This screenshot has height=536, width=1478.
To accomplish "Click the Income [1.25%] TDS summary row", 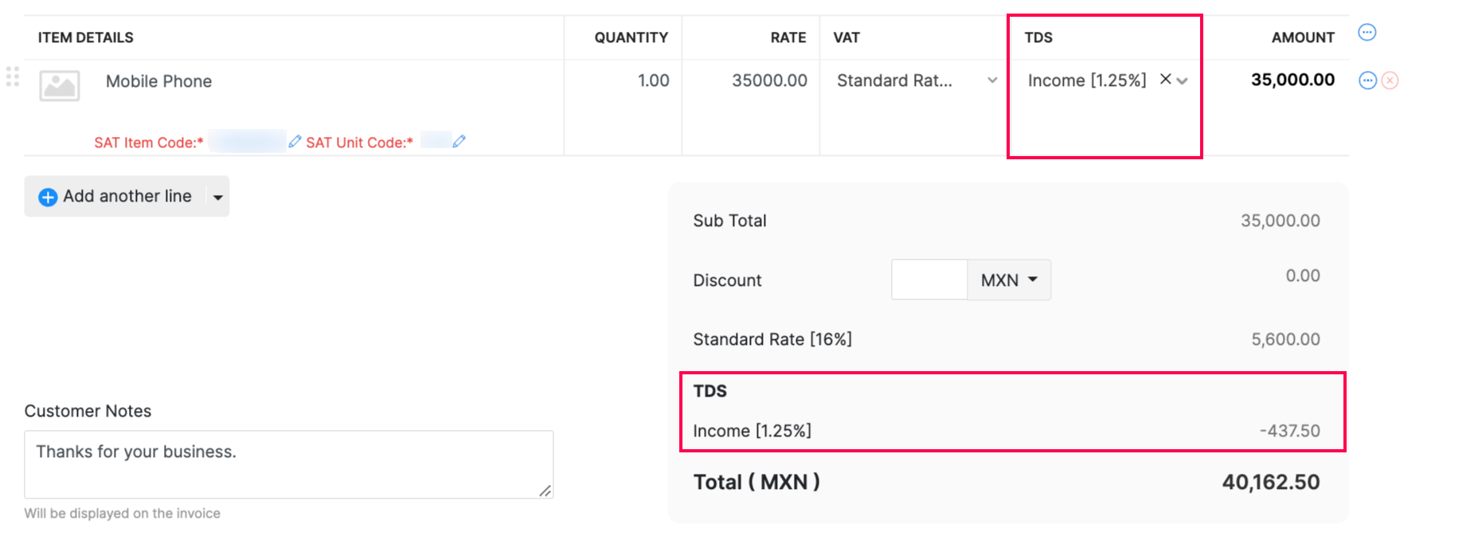I will tap(754, 430).
